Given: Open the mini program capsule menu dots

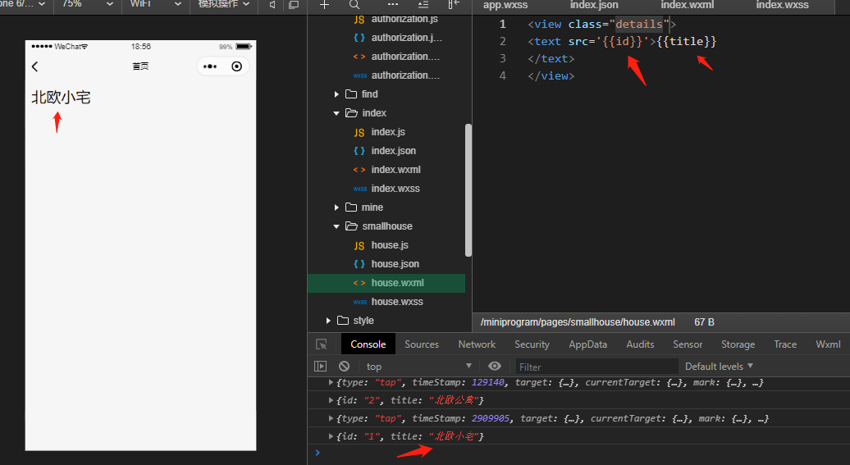Looking at the screenshot, I should (x=210, y=66).
